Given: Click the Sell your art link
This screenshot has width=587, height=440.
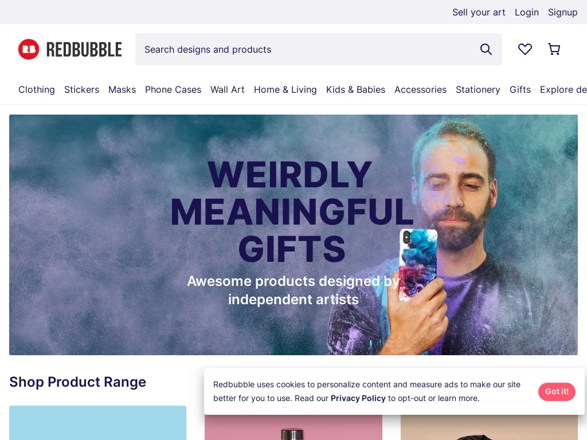Looking at the screenshot, I should pos(479,13).
